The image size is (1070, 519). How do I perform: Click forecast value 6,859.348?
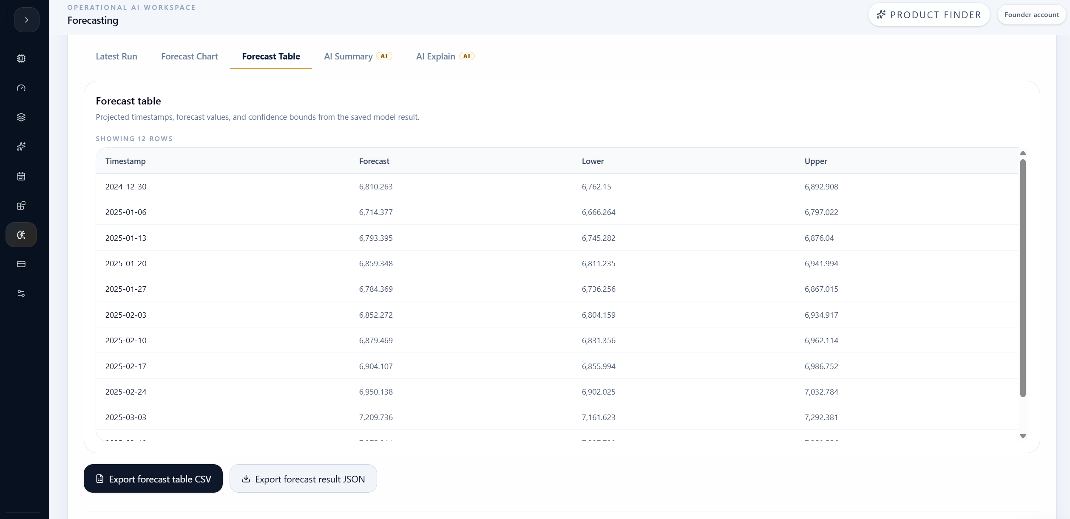(x=376, y=263)
